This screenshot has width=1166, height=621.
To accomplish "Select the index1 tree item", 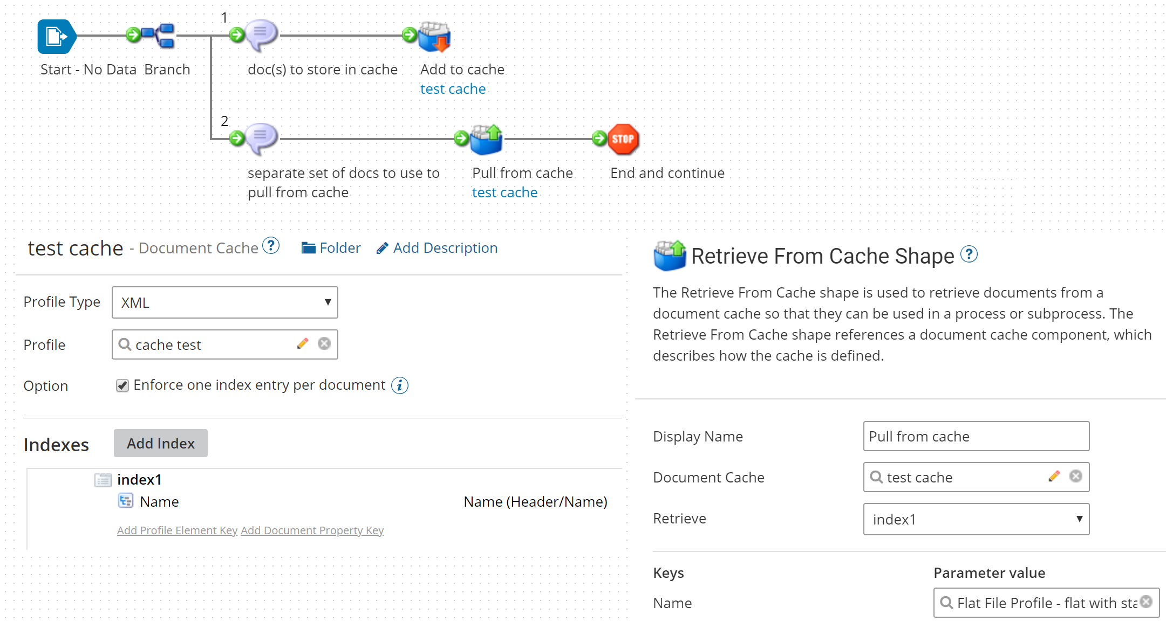I will tap(139, 480).
